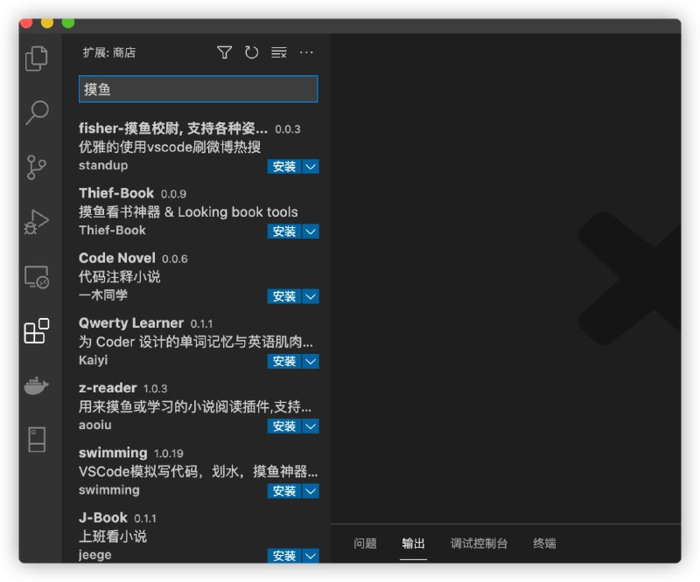Open the Code Novel extension title
This screenshot has width=700, height=582.
(117, 258)
